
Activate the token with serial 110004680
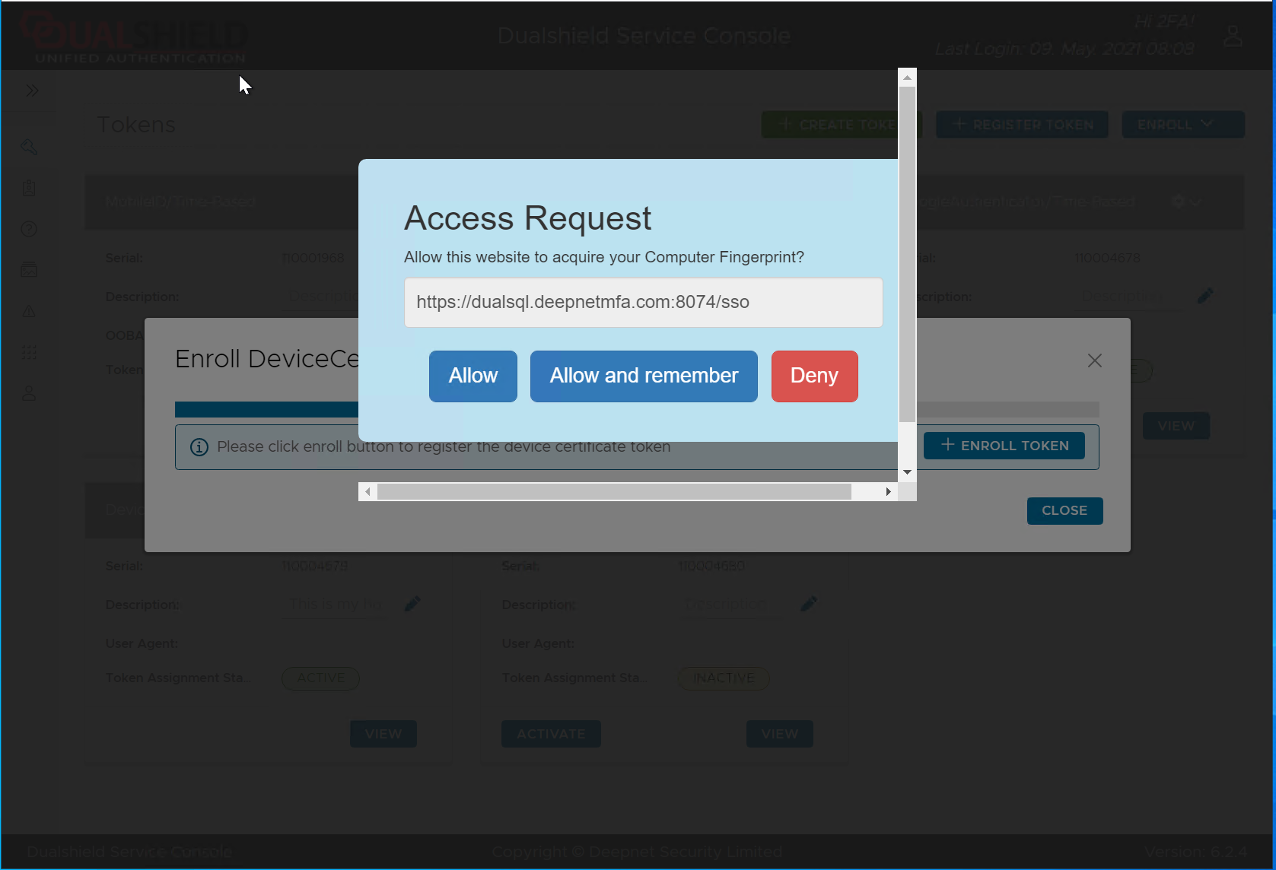[x=551, y=734]
